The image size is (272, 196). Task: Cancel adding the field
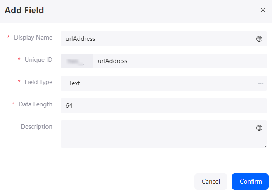[x=211, y=182]
